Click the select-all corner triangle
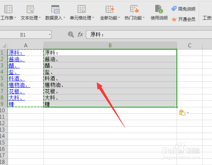 4,46
